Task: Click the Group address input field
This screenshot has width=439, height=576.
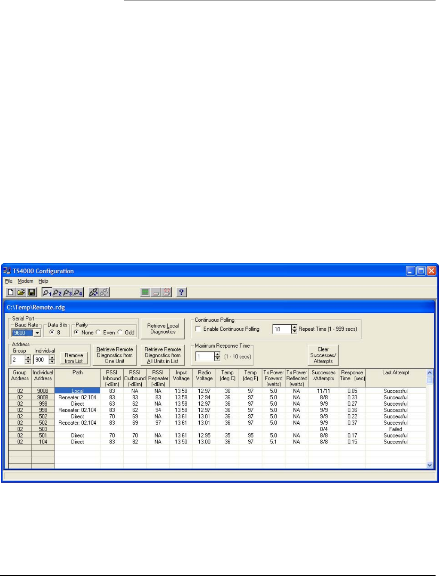Action: (18, 360)
